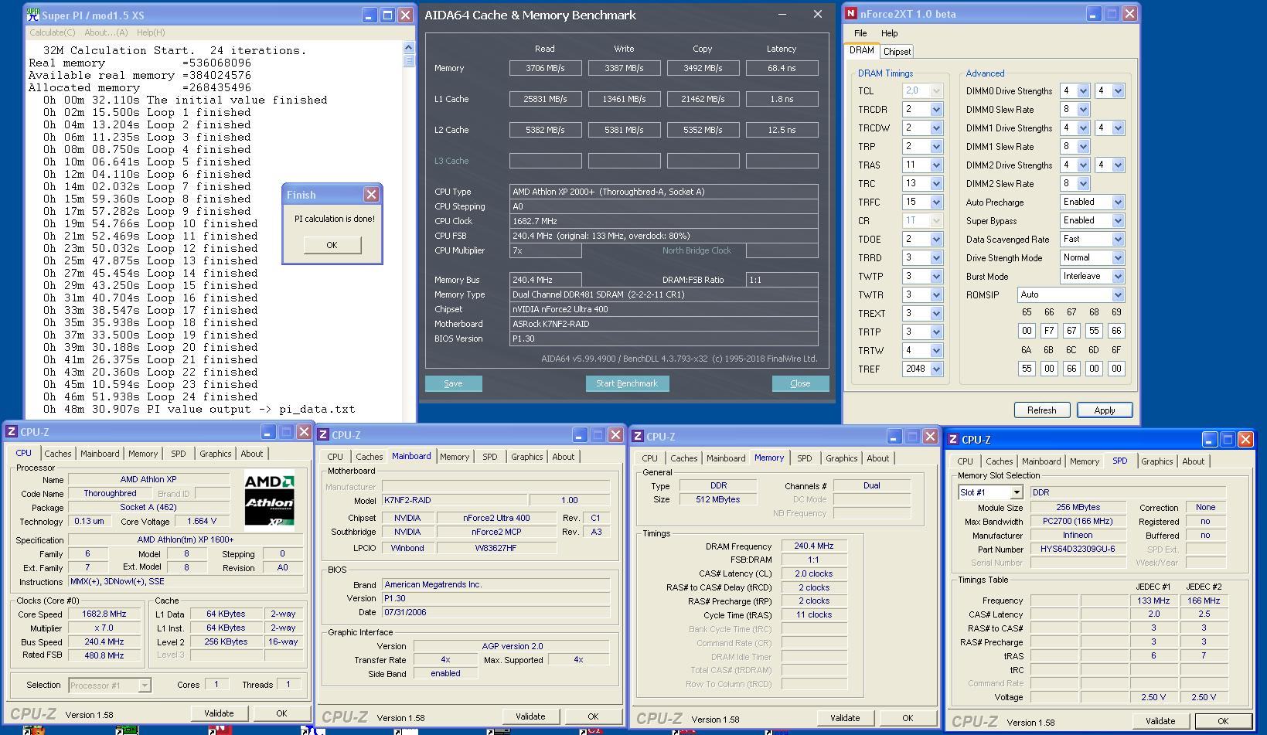Image resolution: width=1267 pixels, height=735 pixels.
Task: Open the DIMM2 Slew Rate dropdown
Action: click(x=1083, y=184)
